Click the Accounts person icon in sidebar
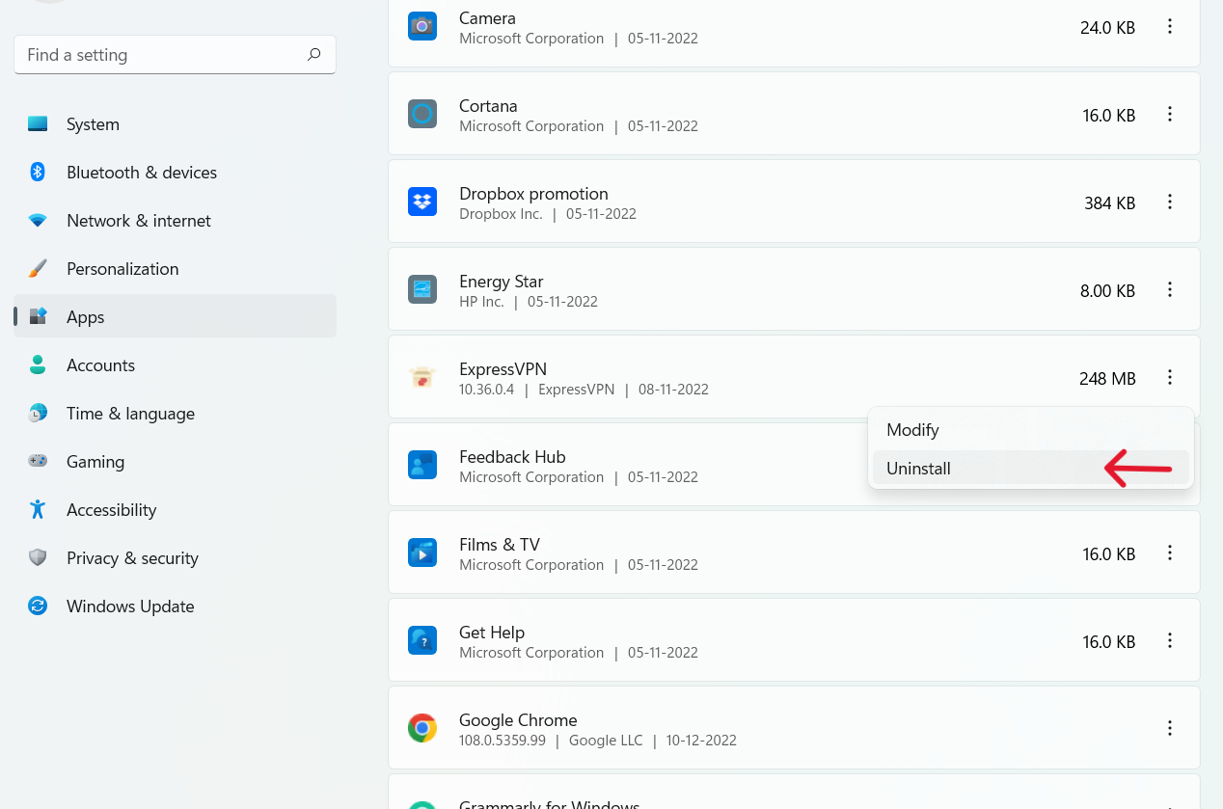 click(38, 365)
